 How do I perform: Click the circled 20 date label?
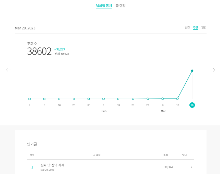click(x=192, y=105)
